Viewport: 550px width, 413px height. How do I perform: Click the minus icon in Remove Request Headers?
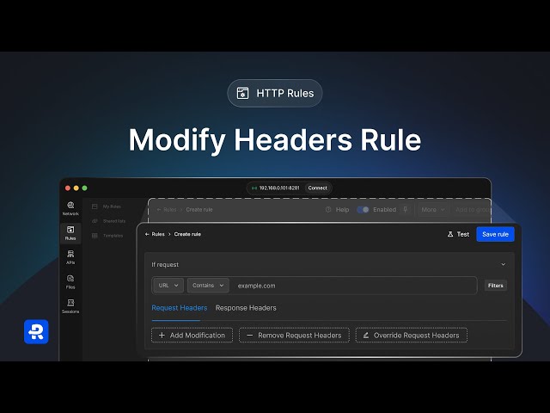250,336
